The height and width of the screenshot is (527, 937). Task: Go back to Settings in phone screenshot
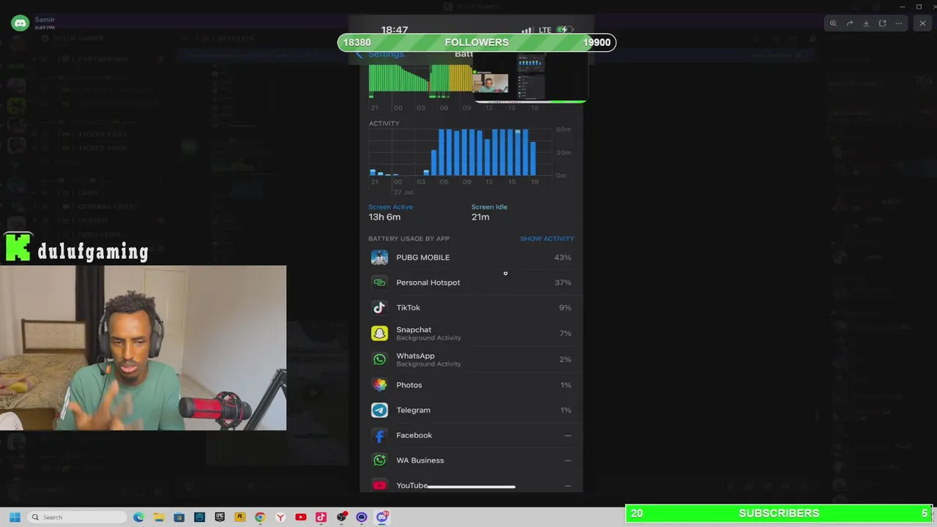click(x=380, y=54)
